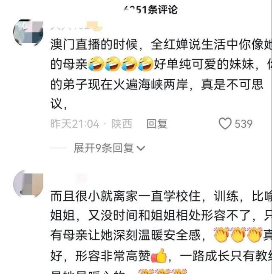272x274 pixels.
Task: Click the 539 like count
Action: 244,124
